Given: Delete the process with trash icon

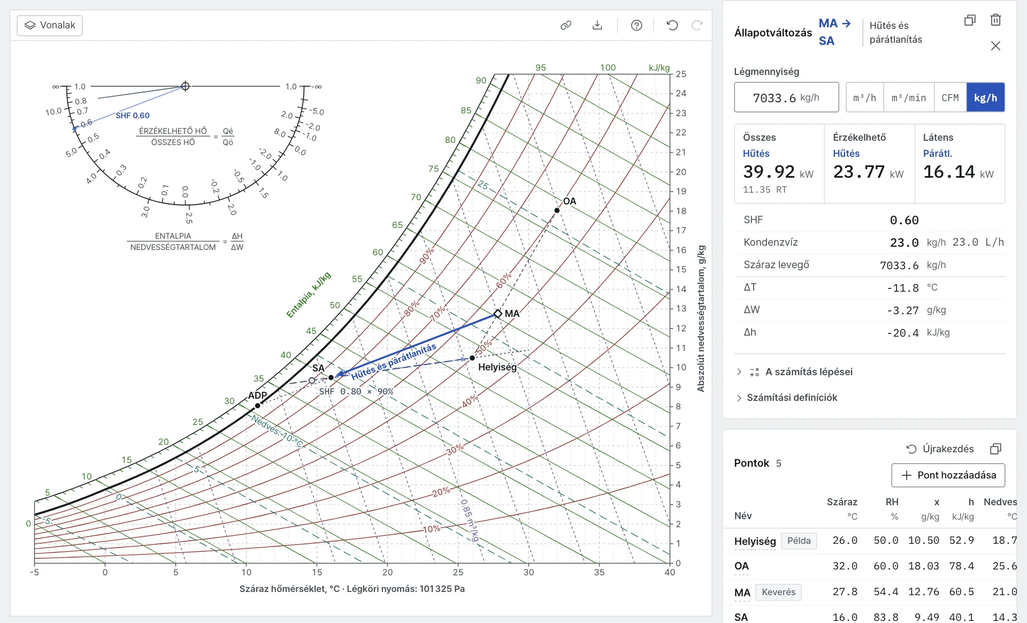Looking at the screenshot, I should (995, 20).
